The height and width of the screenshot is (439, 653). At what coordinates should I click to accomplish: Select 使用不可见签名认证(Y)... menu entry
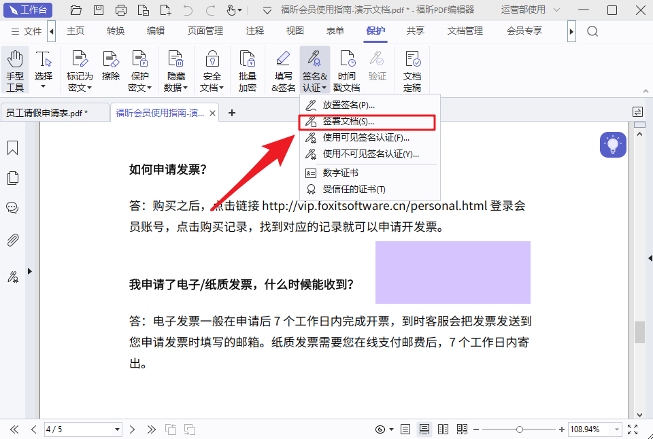point(370,154)
